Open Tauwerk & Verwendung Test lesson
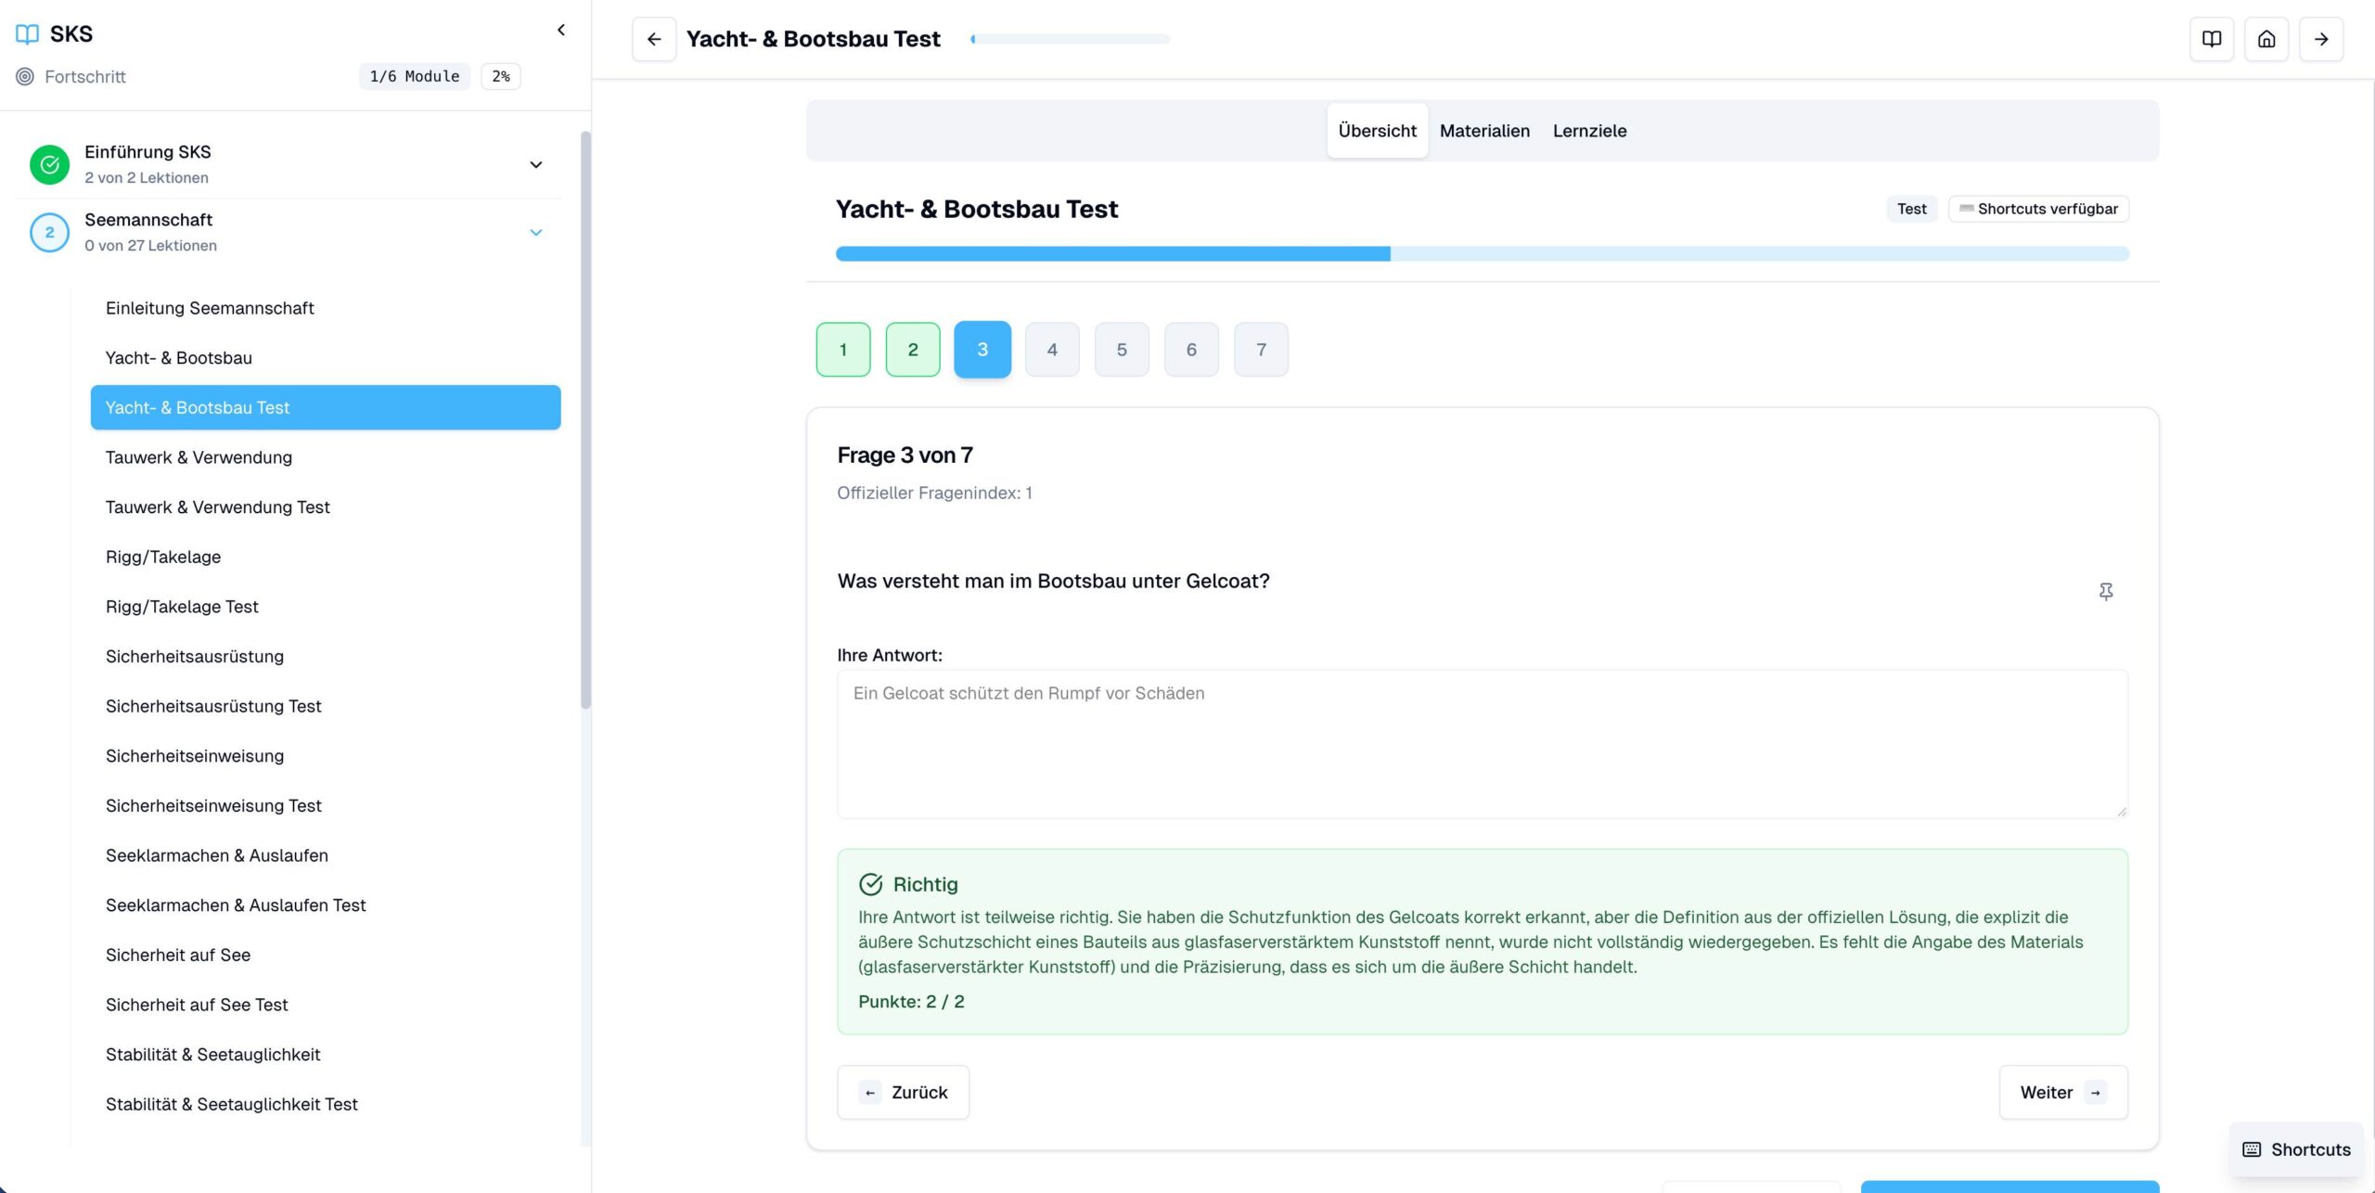Screen dimensions: 2375x1193 click(217, 507)
